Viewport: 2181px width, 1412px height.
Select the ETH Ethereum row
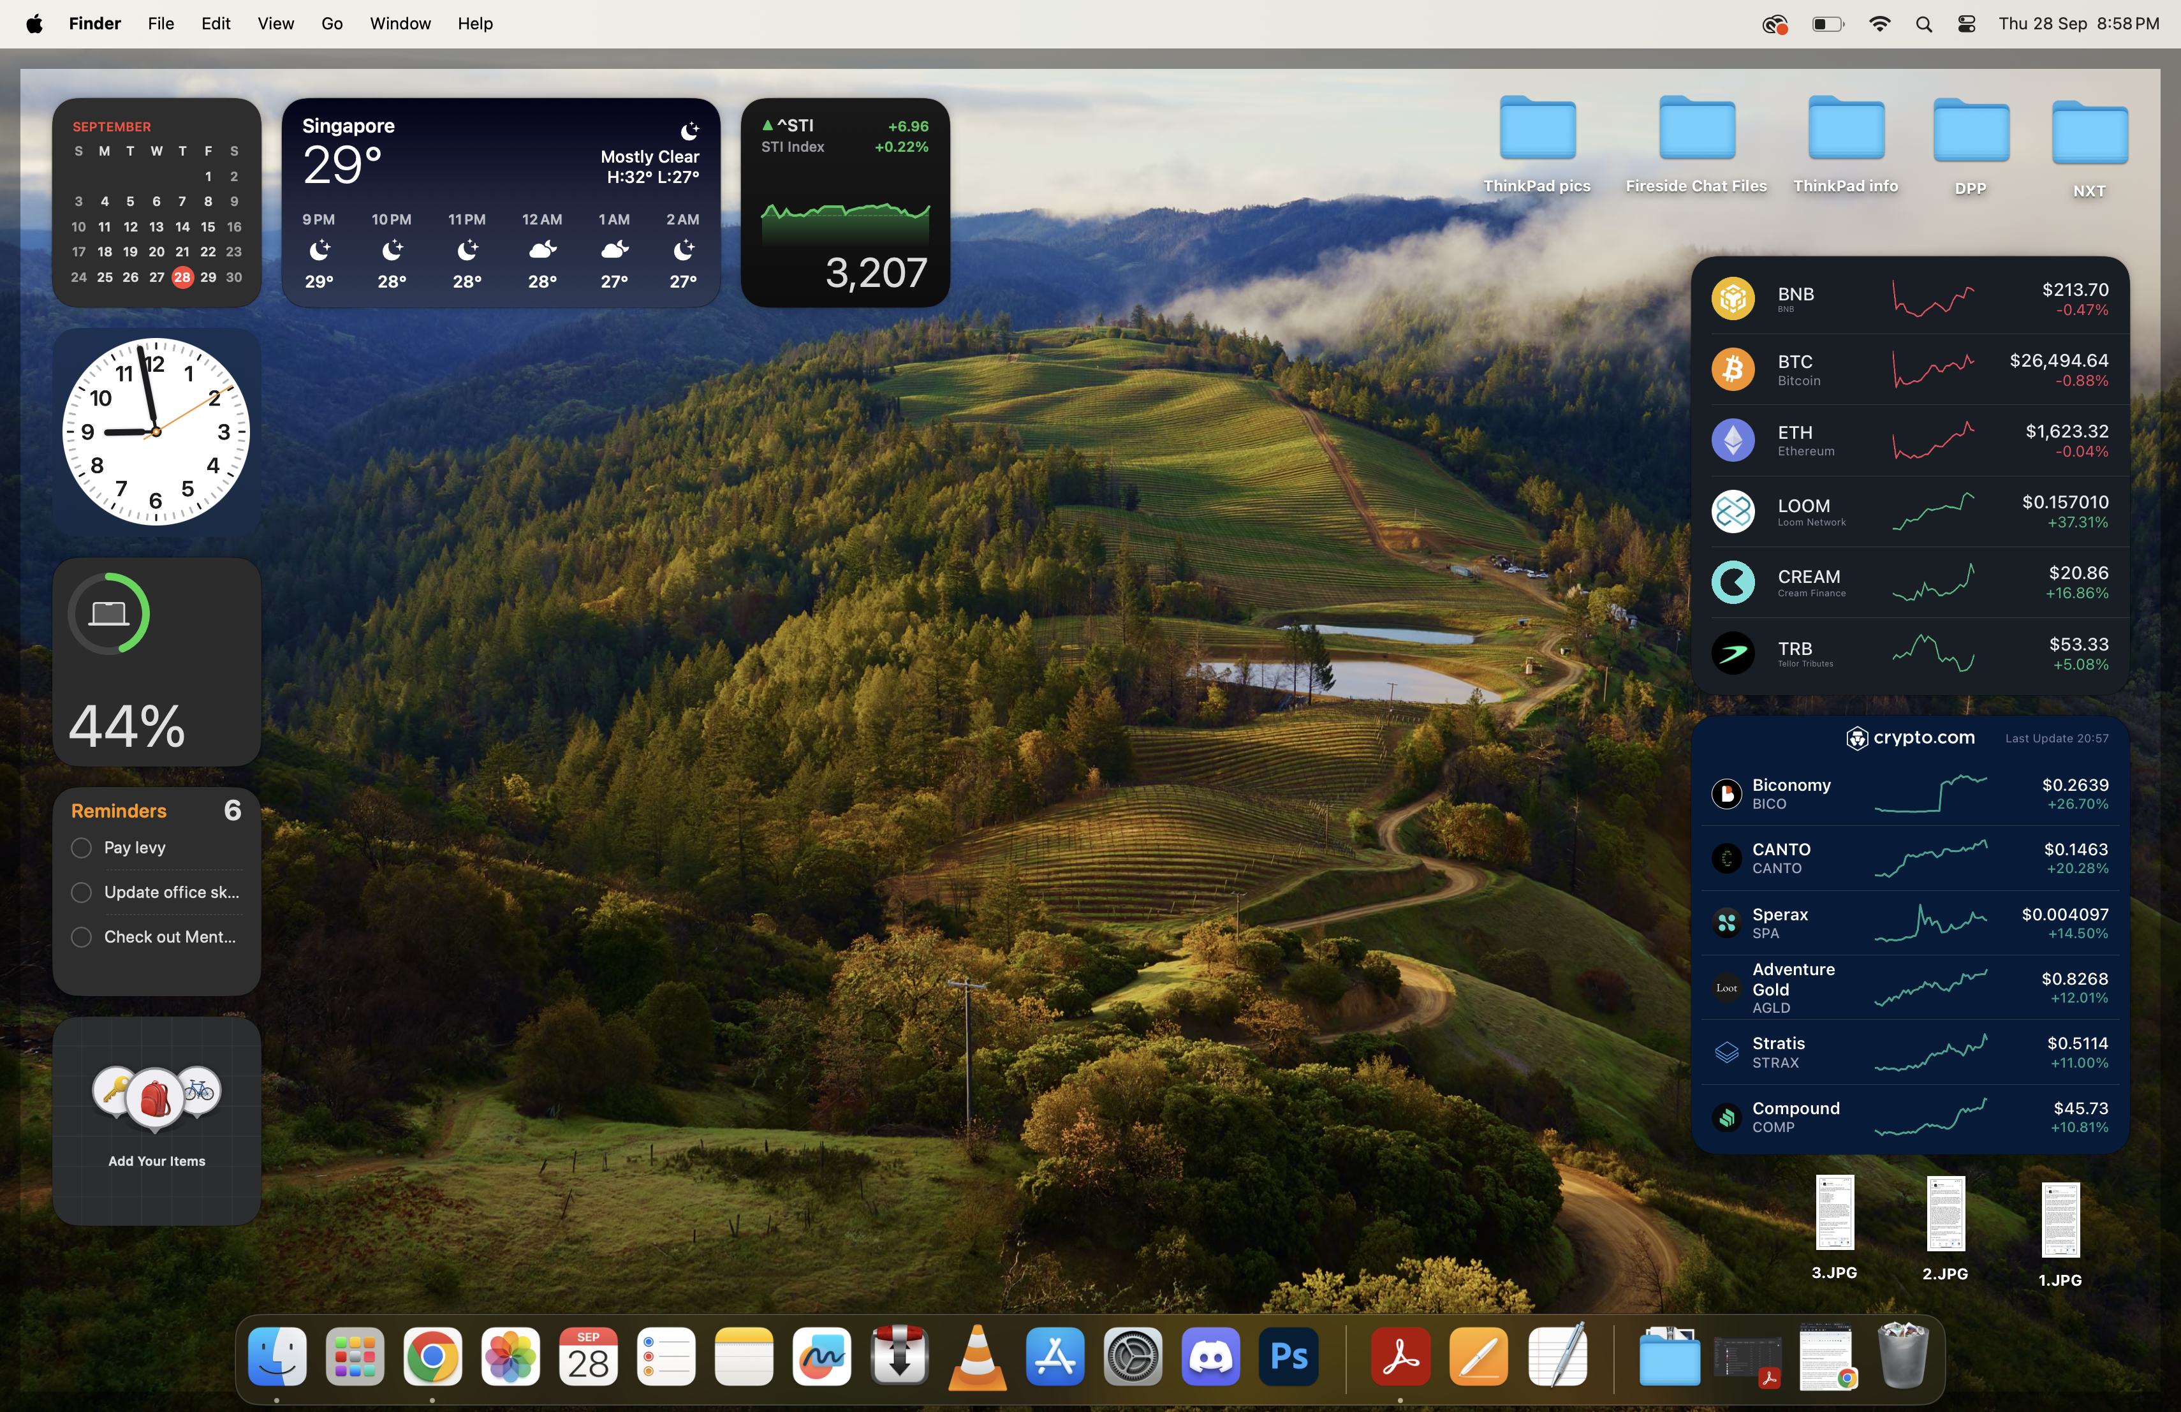click(x=1910, y=440)
